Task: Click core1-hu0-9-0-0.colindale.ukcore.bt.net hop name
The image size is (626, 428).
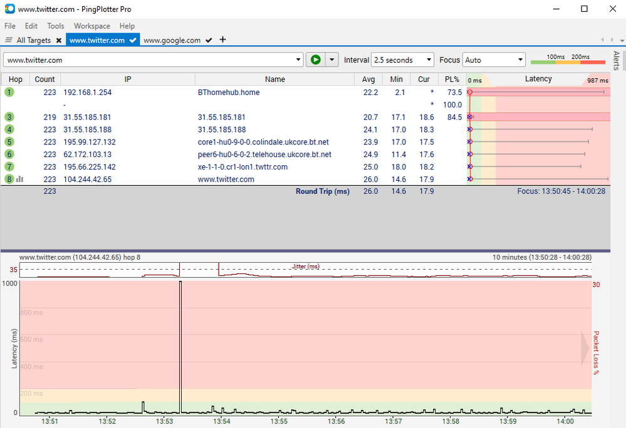Action: point(263,142)
